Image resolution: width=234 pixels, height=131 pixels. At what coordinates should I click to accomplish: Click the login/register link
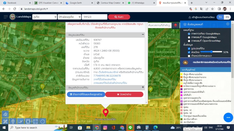201,17
